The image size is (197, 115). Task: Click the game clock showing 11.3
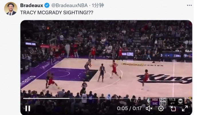click(x=172, y=100)
